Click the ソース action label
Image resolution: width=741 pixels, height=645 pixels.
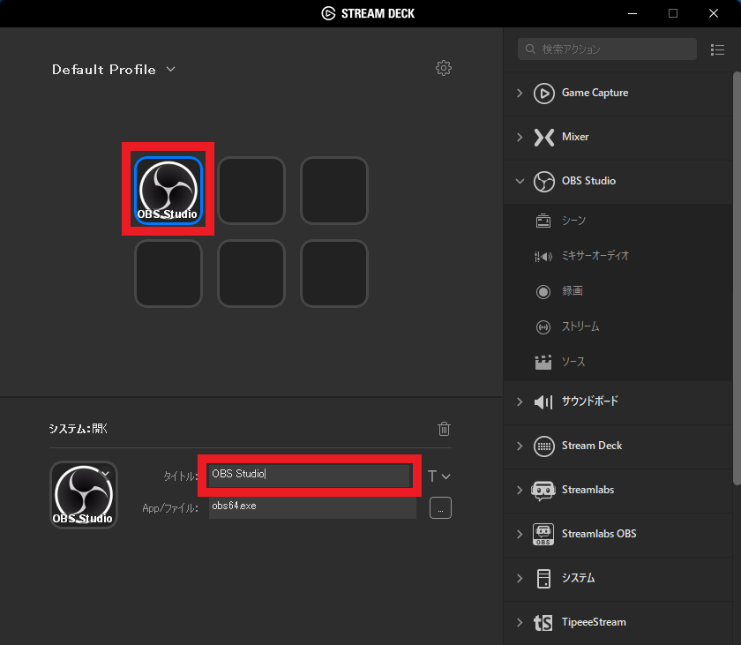(573, 362)
